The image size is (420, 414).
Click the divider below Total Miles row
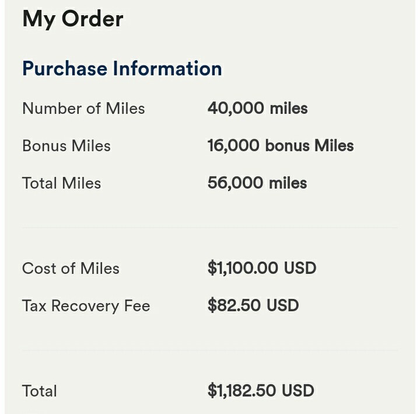click(210, 227)
